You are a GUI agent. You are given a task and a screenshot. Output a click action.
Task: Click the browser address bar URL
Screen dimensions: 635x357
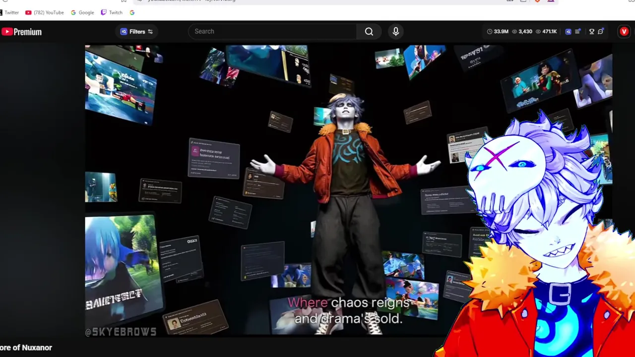click(191, 1)
